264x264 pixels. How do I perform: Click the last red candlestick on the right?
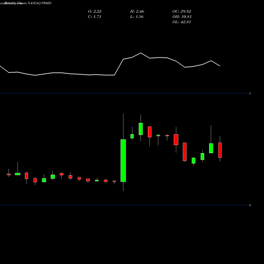tap(220, 150)
